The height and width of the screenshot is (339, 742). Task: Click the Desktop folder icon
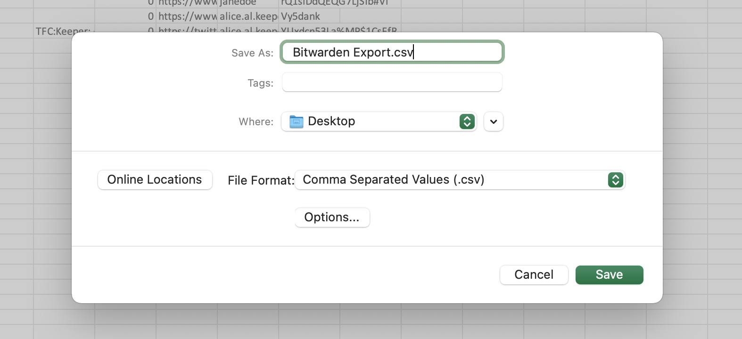pyautogui.click(x=296, y=122)
